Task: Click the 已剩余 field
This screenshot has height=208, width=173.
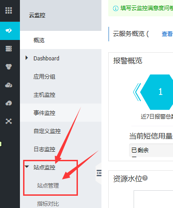Action: coord(151,150)
